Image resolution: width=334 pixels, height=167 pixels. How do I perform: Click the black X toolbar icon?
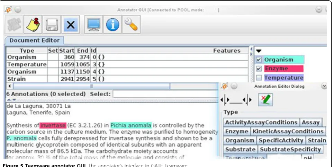(x=71, y=25)
